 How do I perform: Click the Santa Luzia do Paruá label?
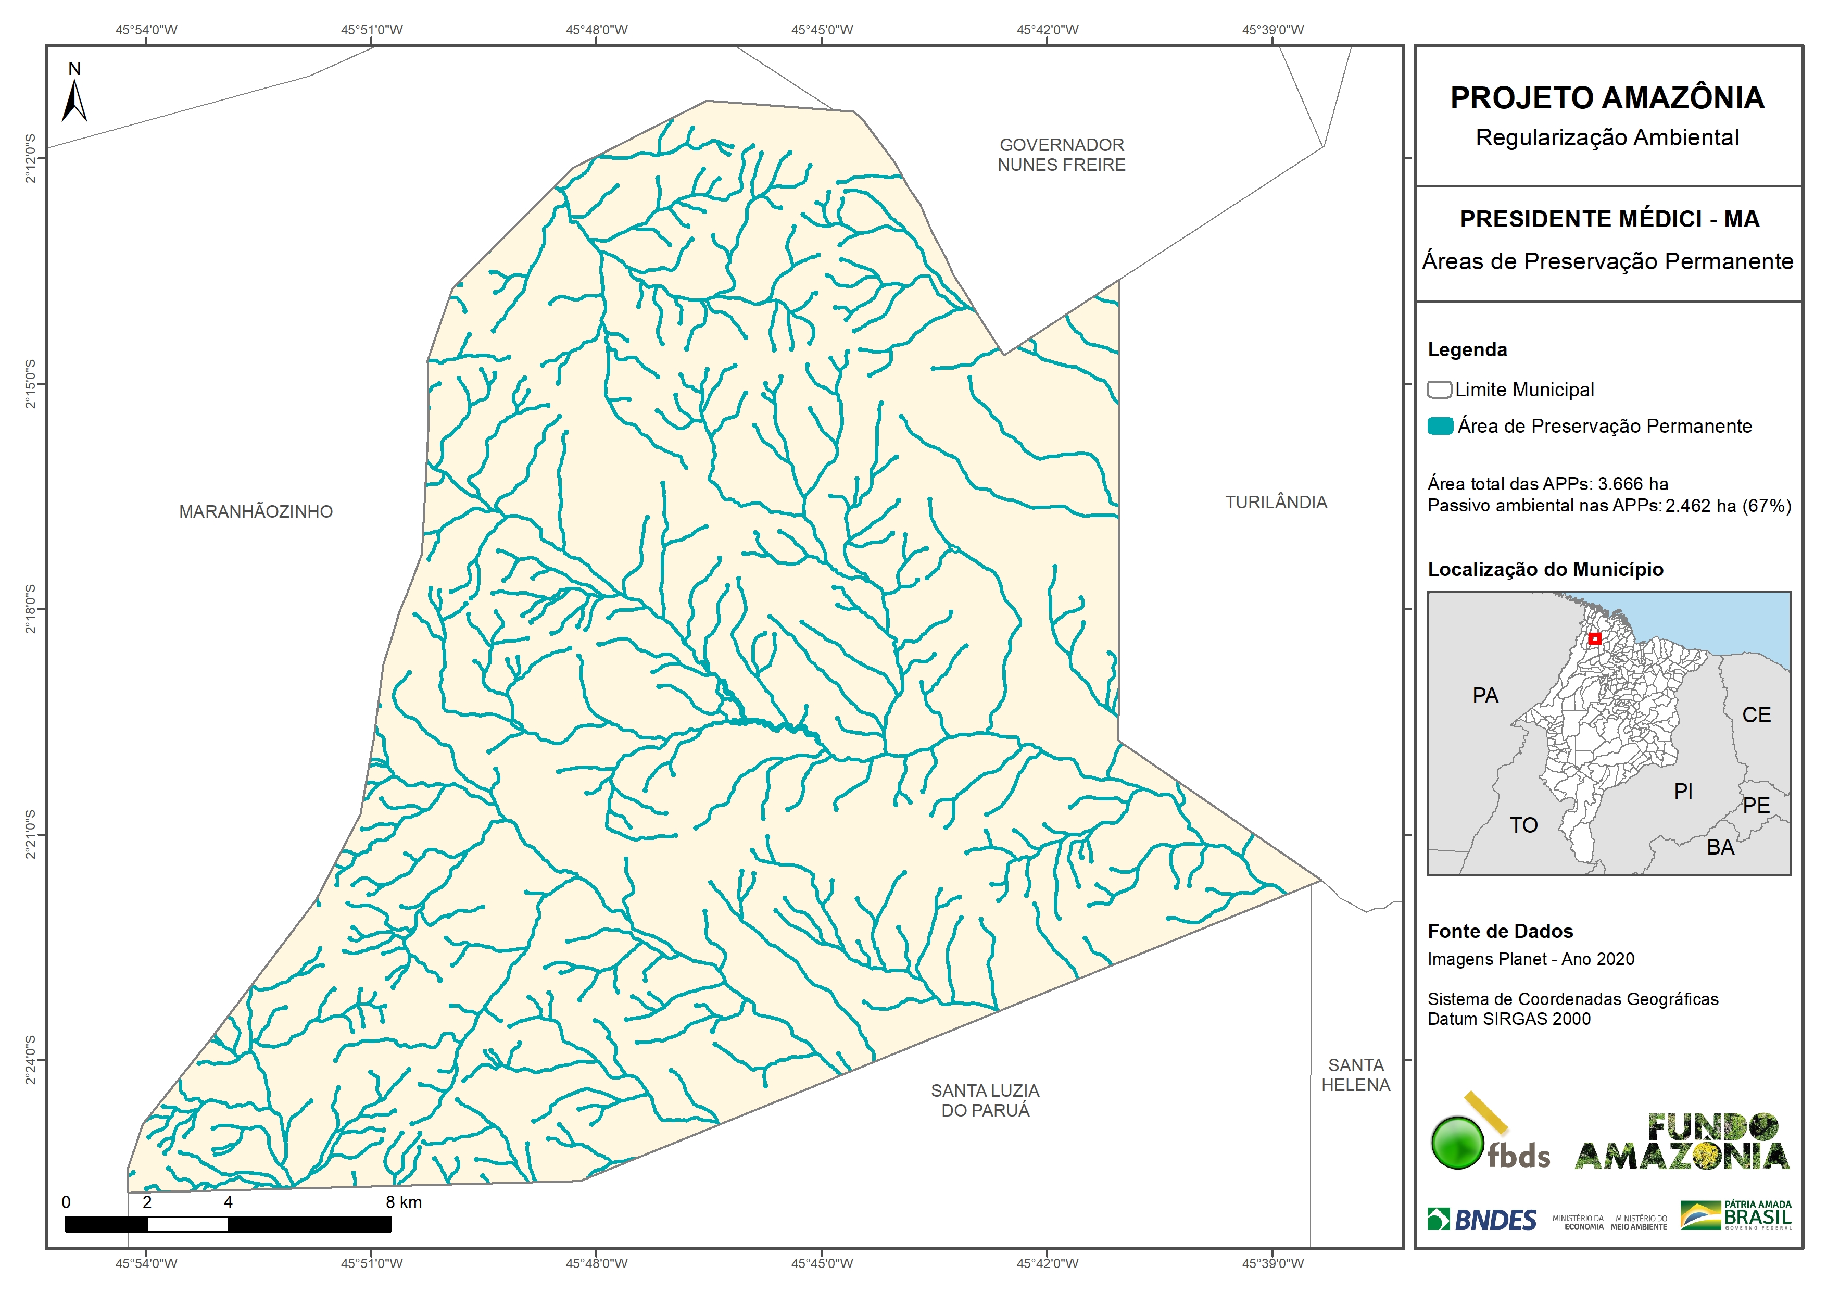click(985, 1100)
